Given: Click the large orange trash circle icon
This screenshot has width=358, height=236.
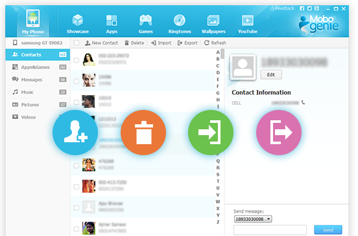Looking at the screenshot, I should coord(143,133).
